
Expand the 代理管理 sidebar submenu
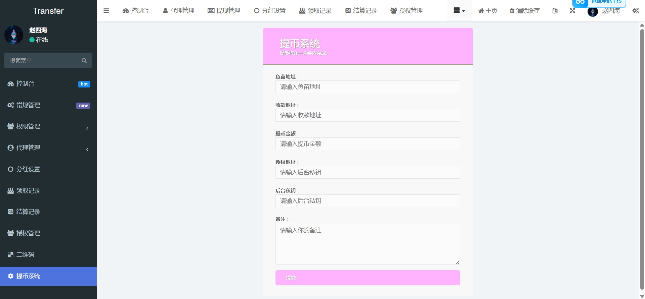point(87,149)
